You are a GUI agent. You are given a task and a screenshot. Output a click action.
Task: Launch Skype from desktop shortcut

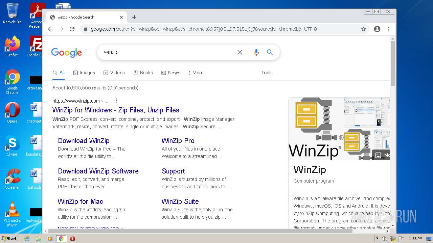12,146
